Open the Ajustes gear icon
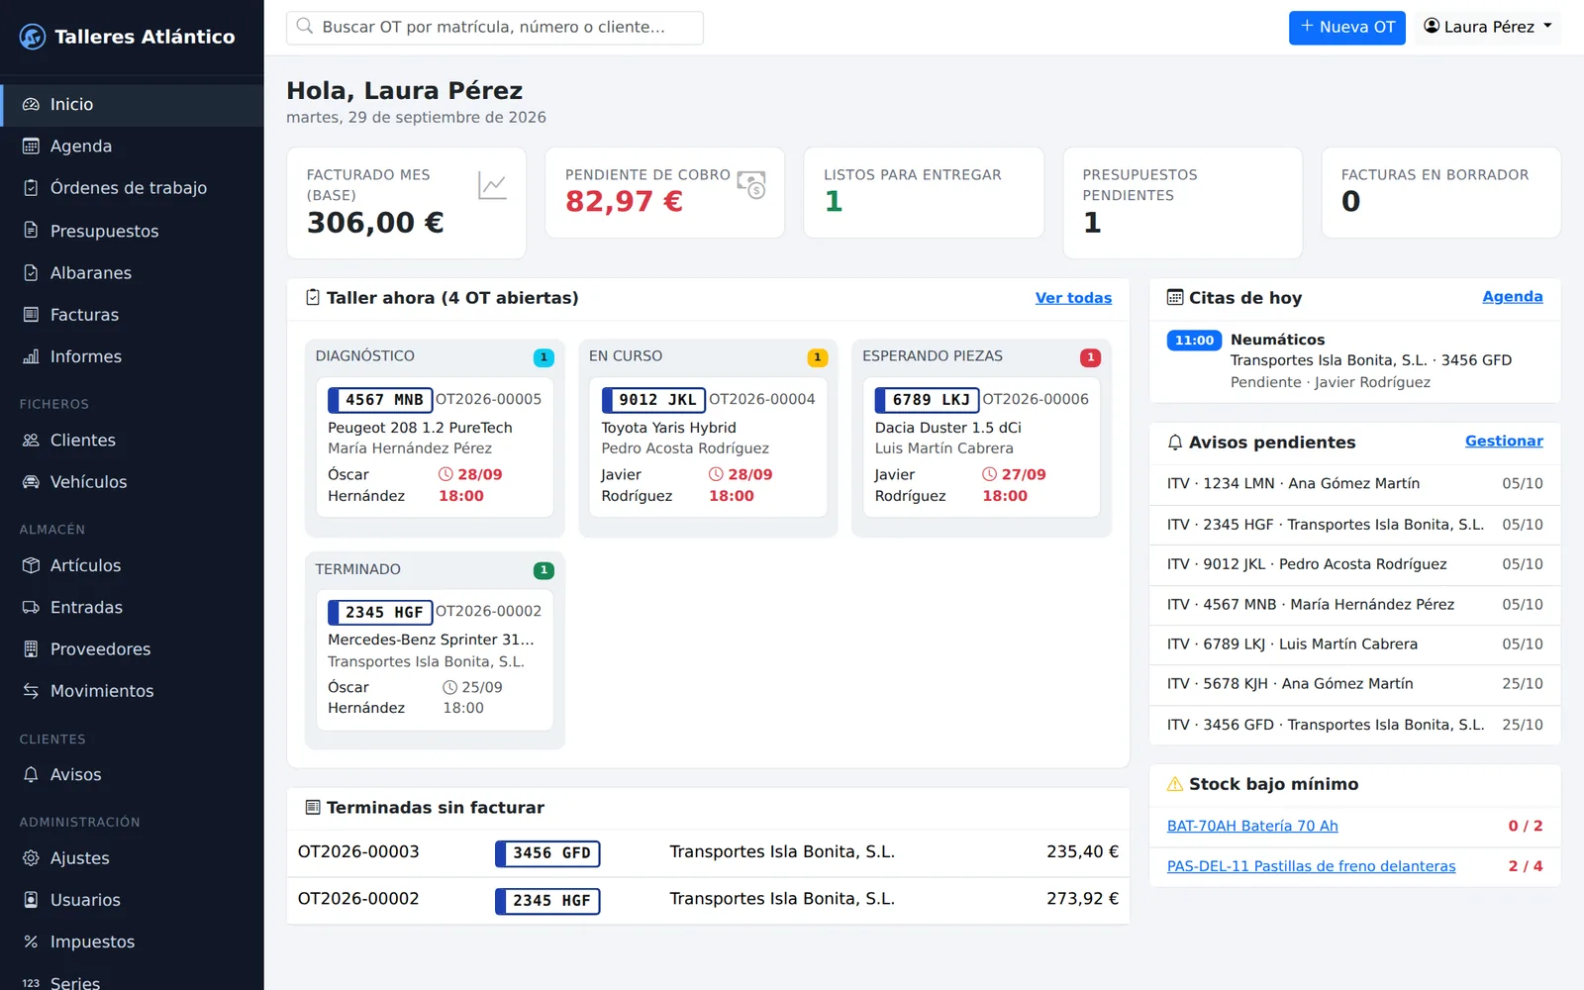1584x990 pixels. pyautogui.click(x=31, y=858)
